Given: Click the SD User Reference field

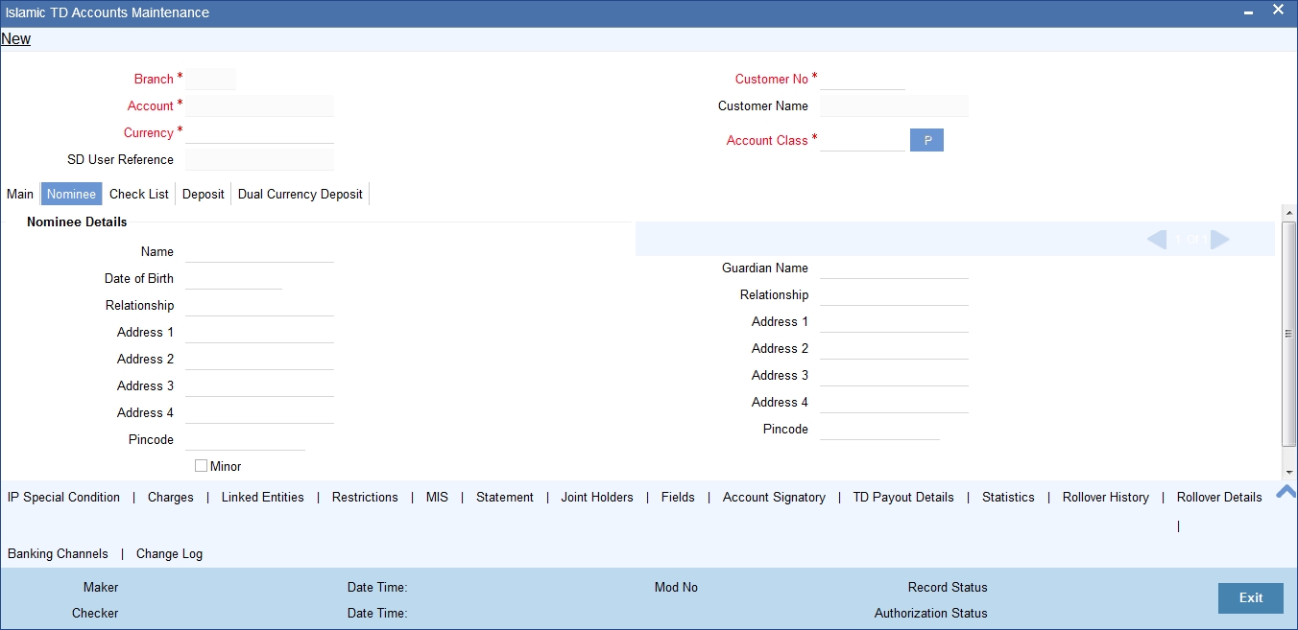Looking at the screenshot, I should [259, 159].
